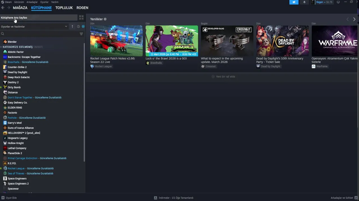Open advanced filter options icon
Viewport: 359px width, 201px height.
pos(81,34)
